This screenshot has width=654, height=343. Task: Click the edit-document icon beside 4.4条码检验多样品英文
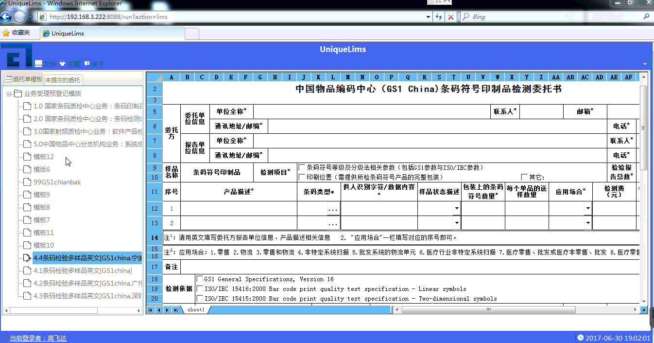27,258
